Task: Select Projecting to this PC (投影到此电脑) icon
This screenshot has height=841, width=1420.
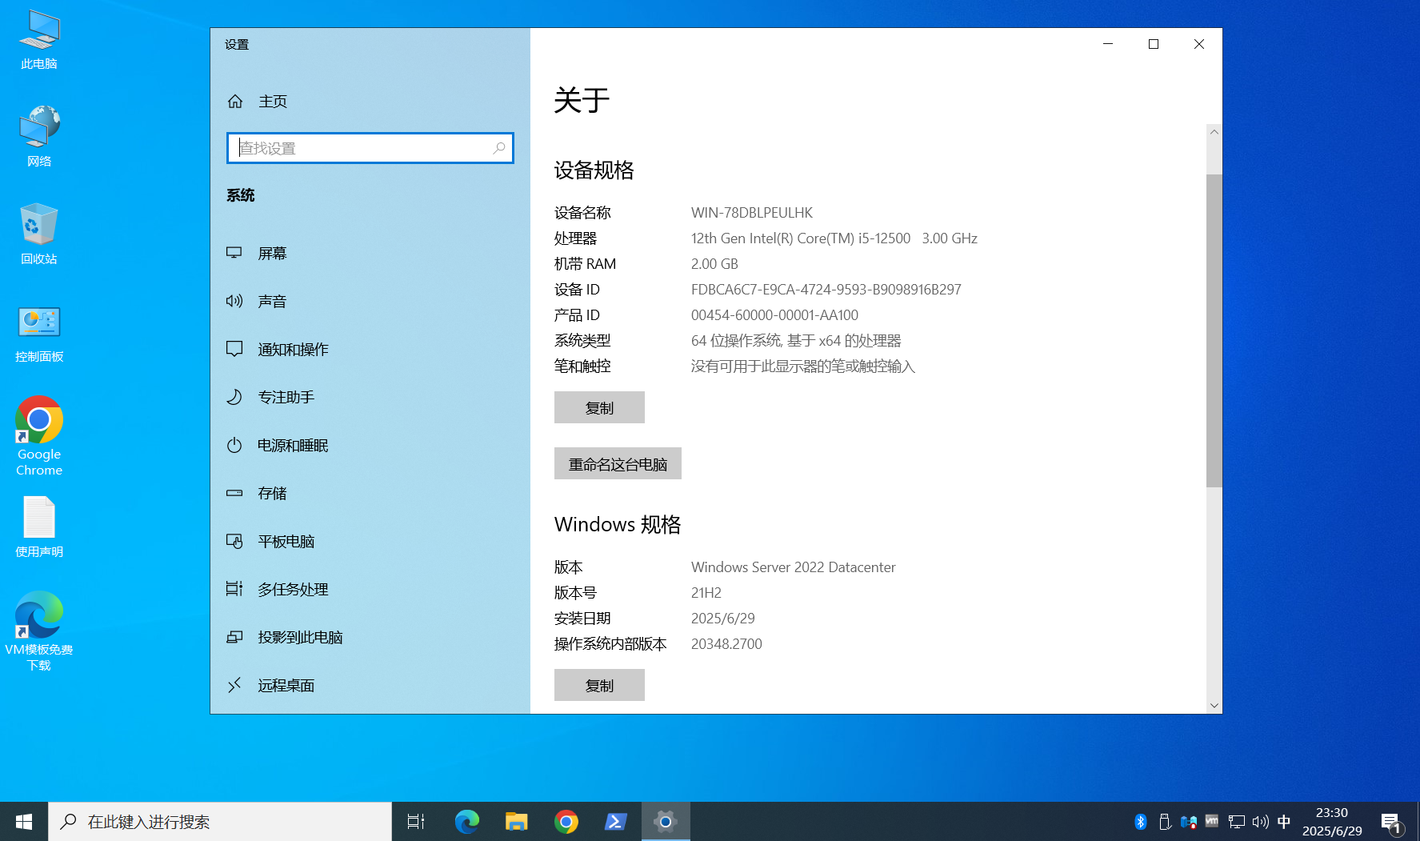Action: click(x=234, y=637)
